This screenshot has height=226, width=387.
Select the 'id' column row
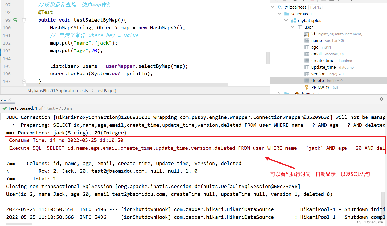tap(328, 34)
